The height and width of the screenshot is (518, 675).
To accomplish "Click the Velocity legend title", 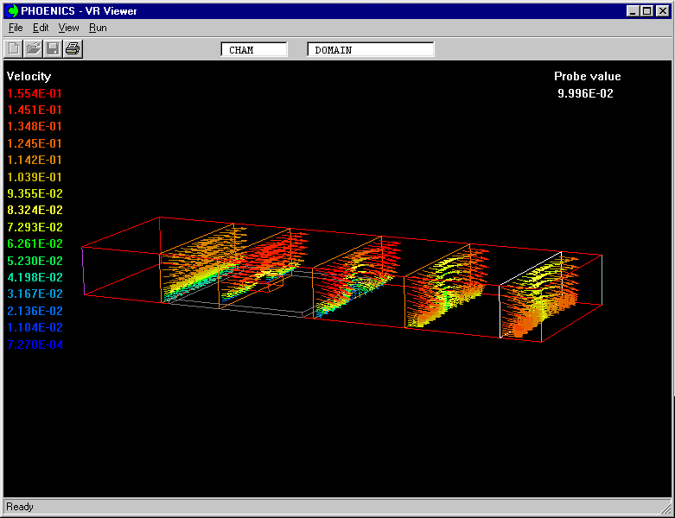I will pos(29,77).
